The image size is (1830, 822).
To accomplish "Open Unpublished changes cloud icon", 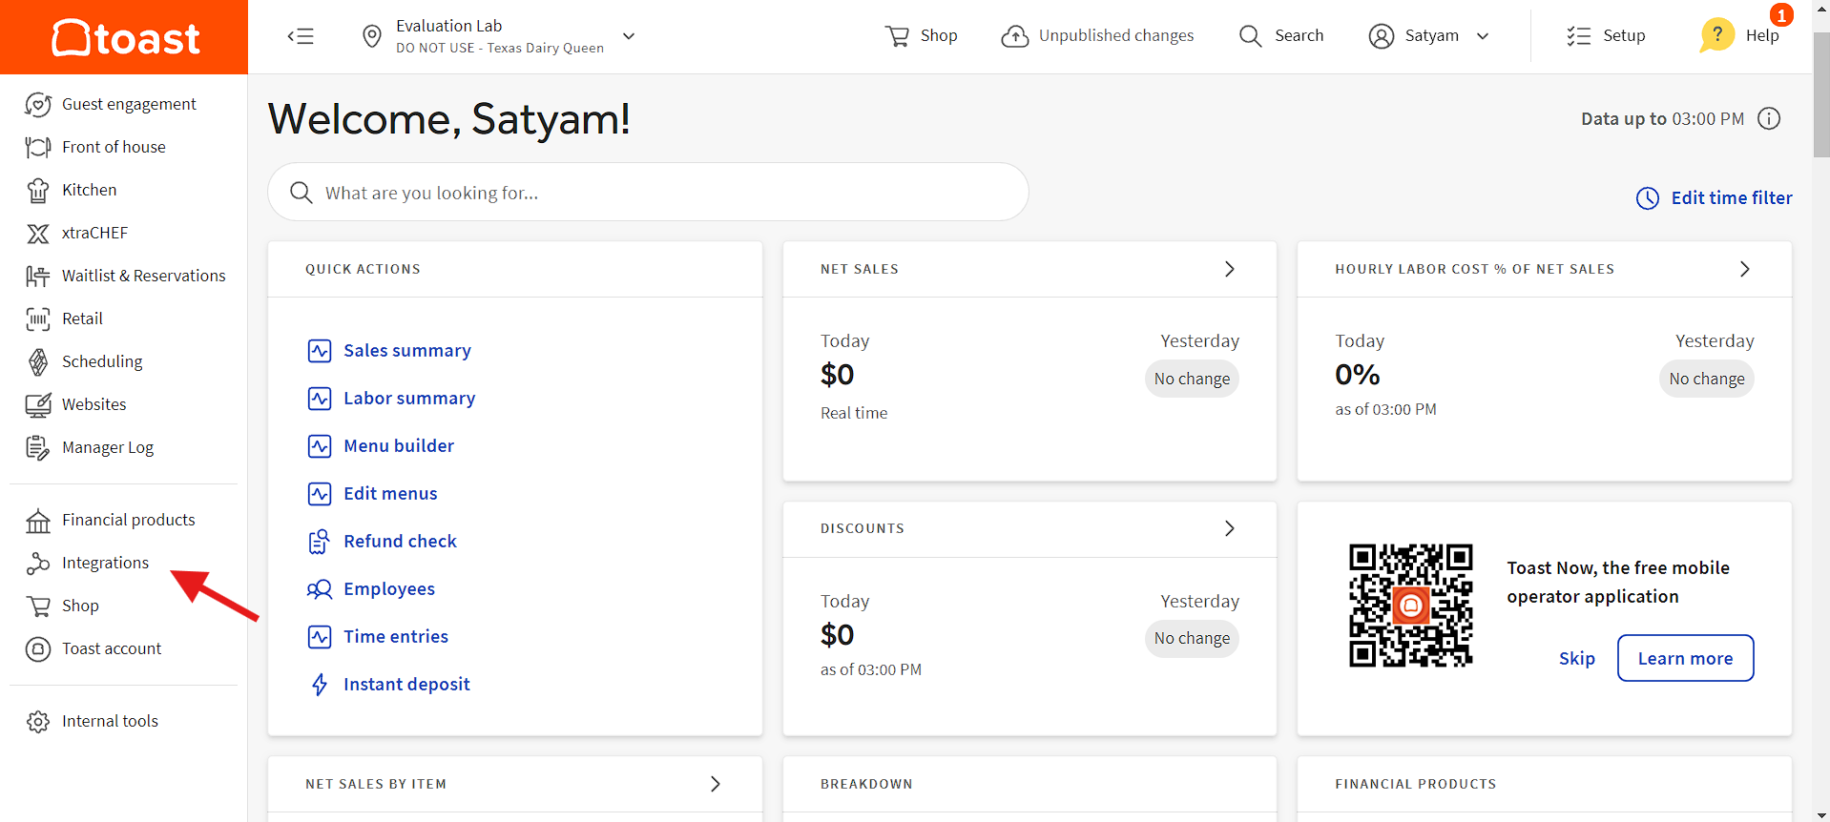I will click(1015, 36).
